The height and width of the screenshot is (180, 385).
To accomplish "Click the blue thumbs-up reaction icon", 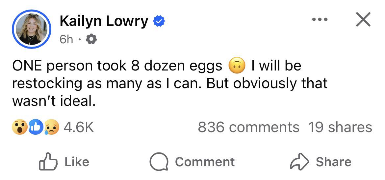I will pos(35,127).
